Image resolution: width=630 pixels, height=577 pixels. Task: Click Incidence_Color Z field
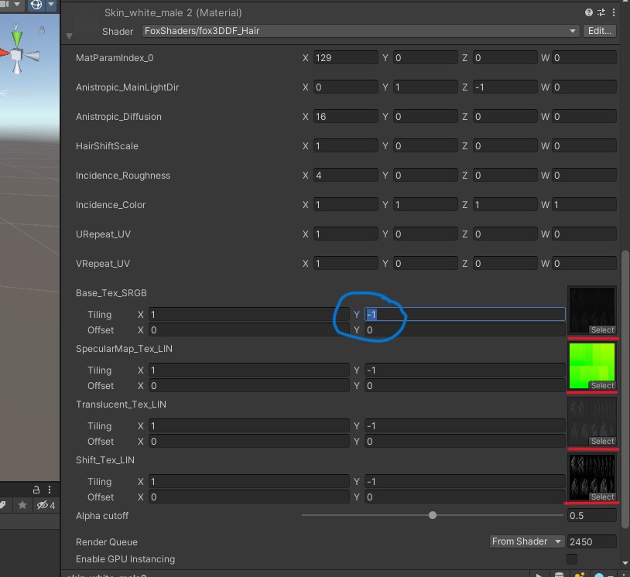tap(505, 204)
